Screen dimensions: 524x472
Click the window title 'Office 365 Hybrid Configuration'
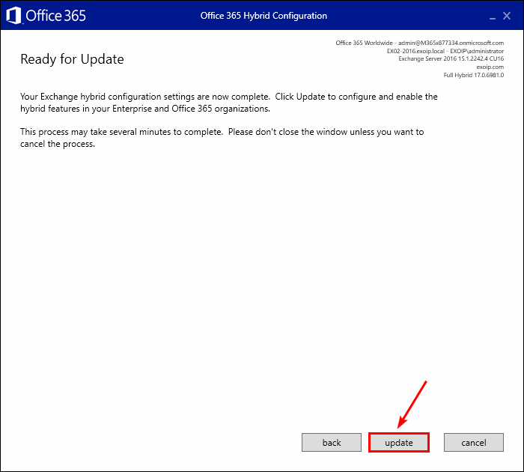coord(263,16)
